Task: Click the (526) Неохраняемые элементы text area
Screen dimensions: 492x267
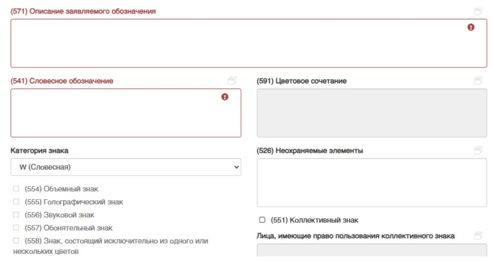Action: coord(372,183)
